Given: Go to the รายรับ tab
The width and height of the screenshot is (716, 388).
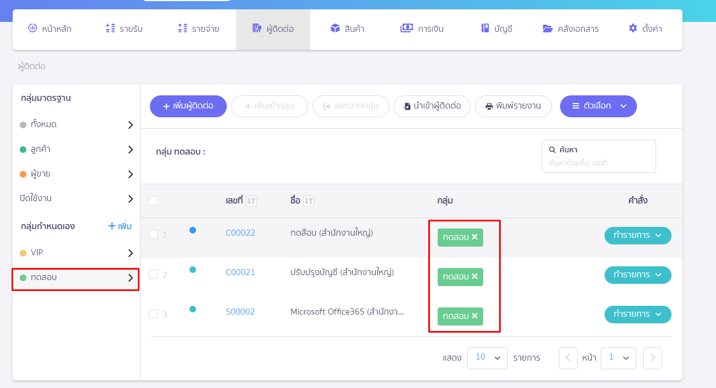Looking at the screenshot, I should click(124, 29).
